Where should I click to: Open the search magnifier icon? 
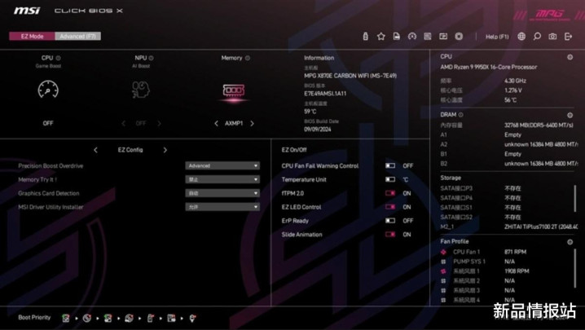coord(537,36)
